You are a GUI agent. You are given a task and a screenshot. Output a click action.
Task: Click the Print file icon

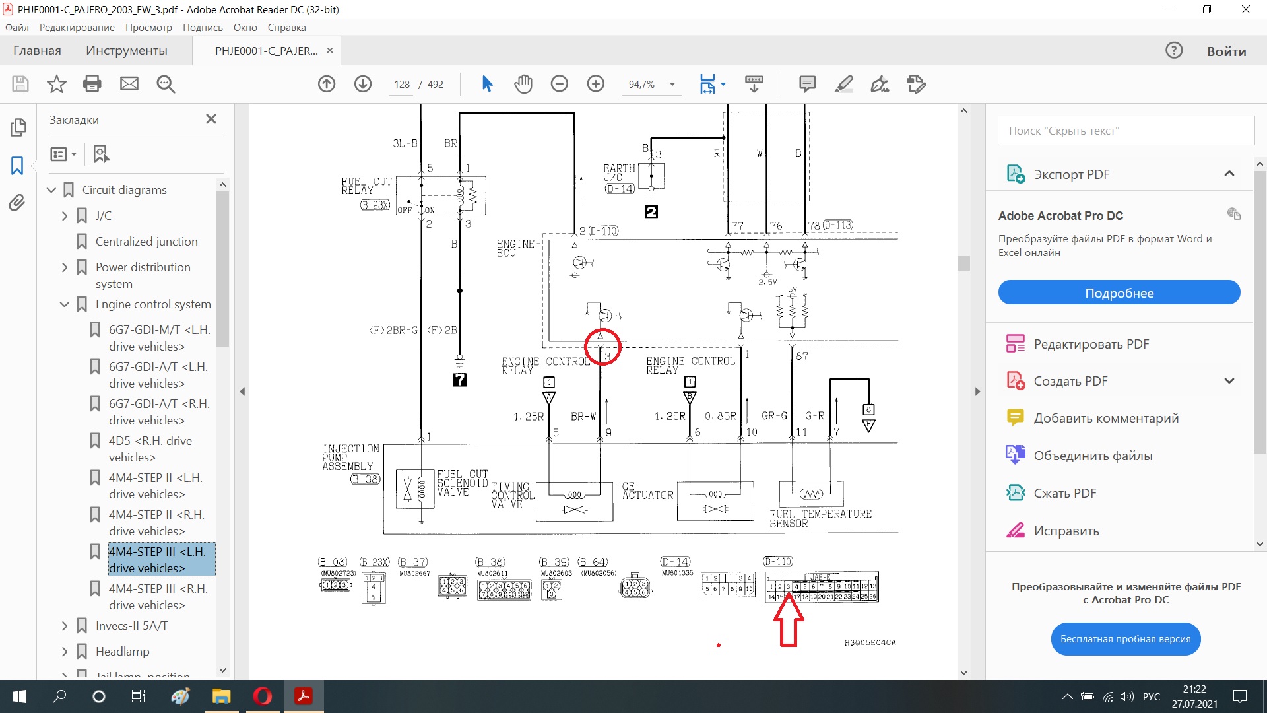pyautogui.click(x=92, y=84)
